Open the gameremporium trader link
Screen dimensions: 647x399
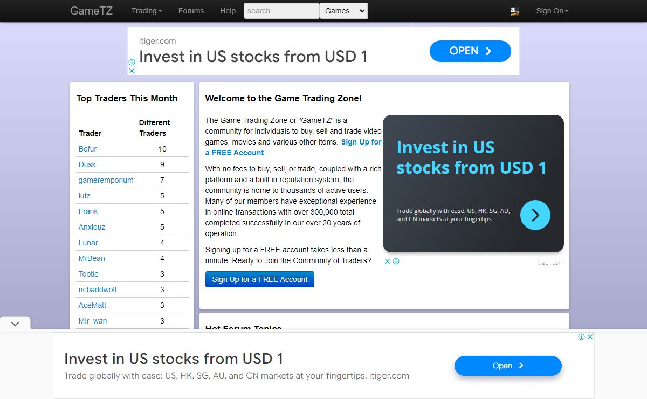106,180
